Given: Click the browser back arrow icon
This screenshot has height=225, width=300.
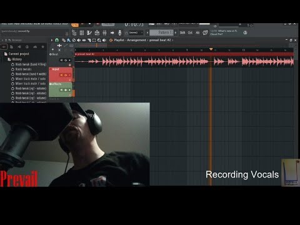Looking at the screenshot, I should (x=9, y=40).
